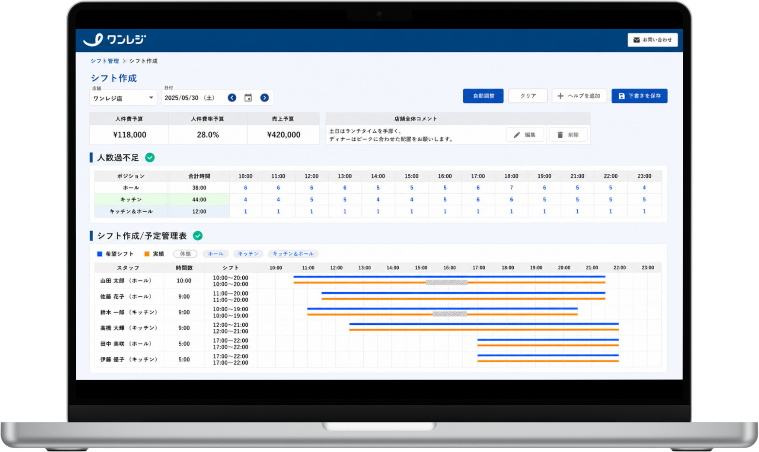Click 人件費率予算 value 28.0%
The width and height of the screenshot is (759, 452).
[208, 135]
